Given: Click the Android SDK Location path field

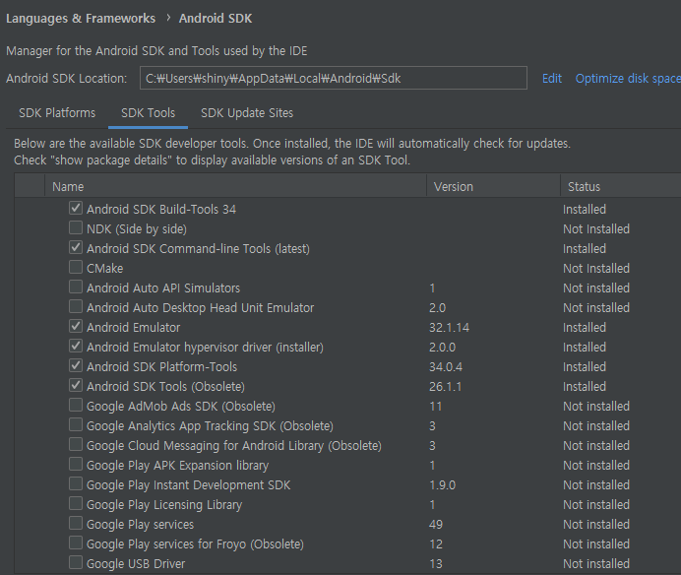Looking at the screenshot, I should point(334,78).
